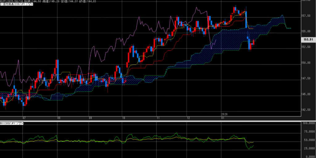Click the current price tag 153.91
Image resolution: width=316 pixels, height=158 pixels.
[x=308, y=39]
